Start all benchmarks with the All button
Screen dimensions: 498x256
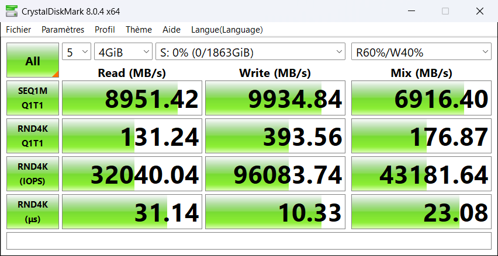click(x=33, y=60)
